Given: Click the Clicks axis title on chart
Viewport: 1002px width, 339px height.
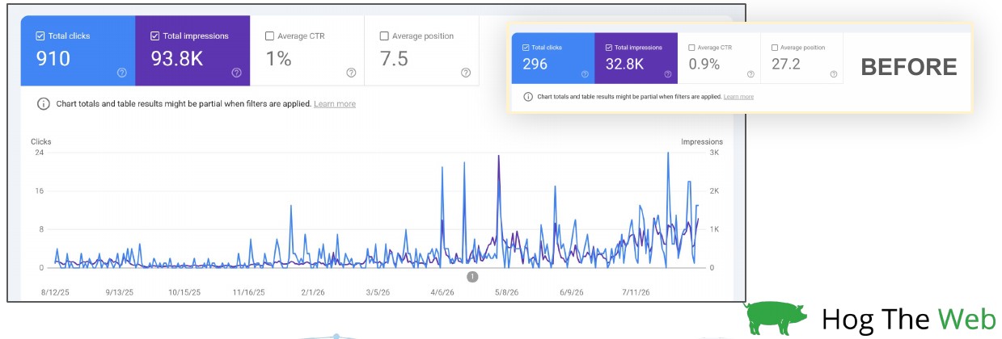Looking at the screenshot, I should (41, 142).
